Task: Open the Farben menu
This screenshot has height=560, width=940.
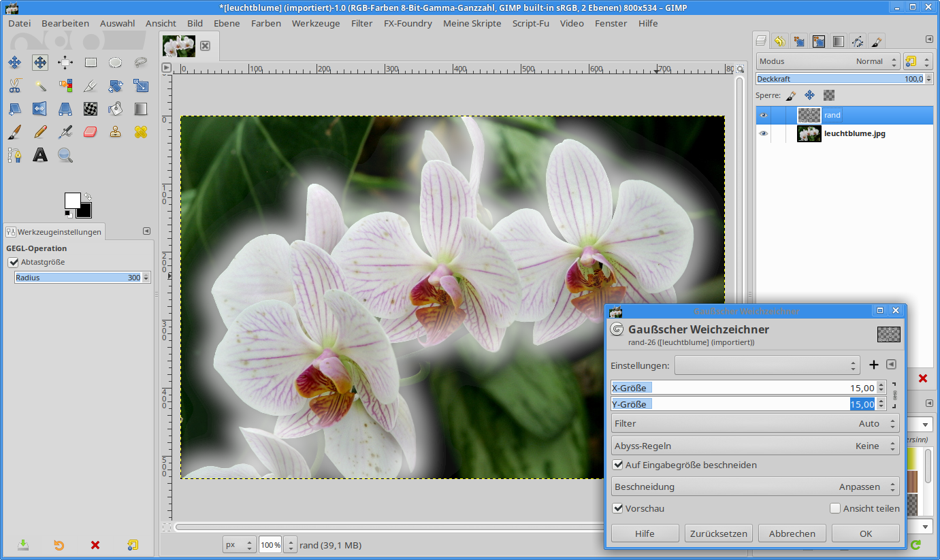Action: tap(265, 23)
